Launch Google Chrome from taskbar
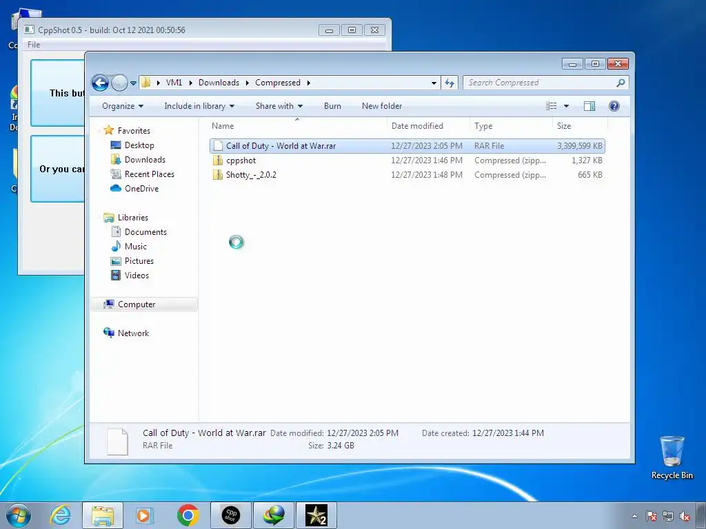 tap(188, 515)
